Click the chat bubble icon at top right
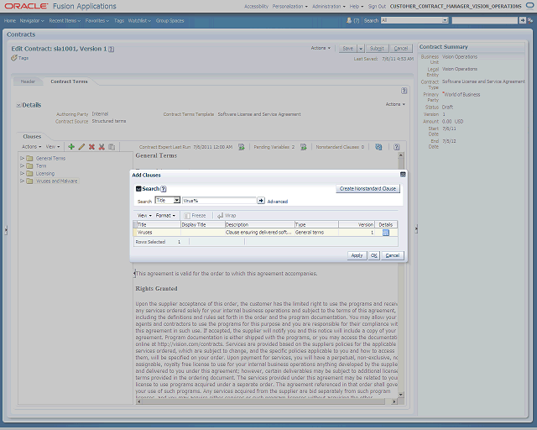537x430 pixels. 529,6
